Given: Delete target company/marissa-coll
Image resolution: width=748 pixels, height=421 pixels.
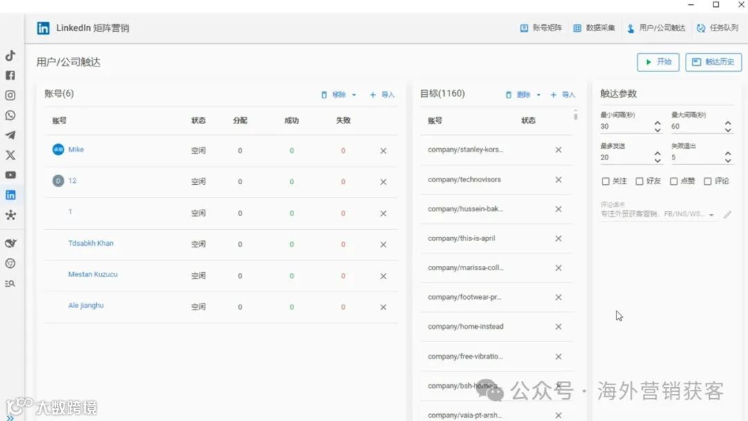Looking at the screenshot, I should tap(558, 268).
